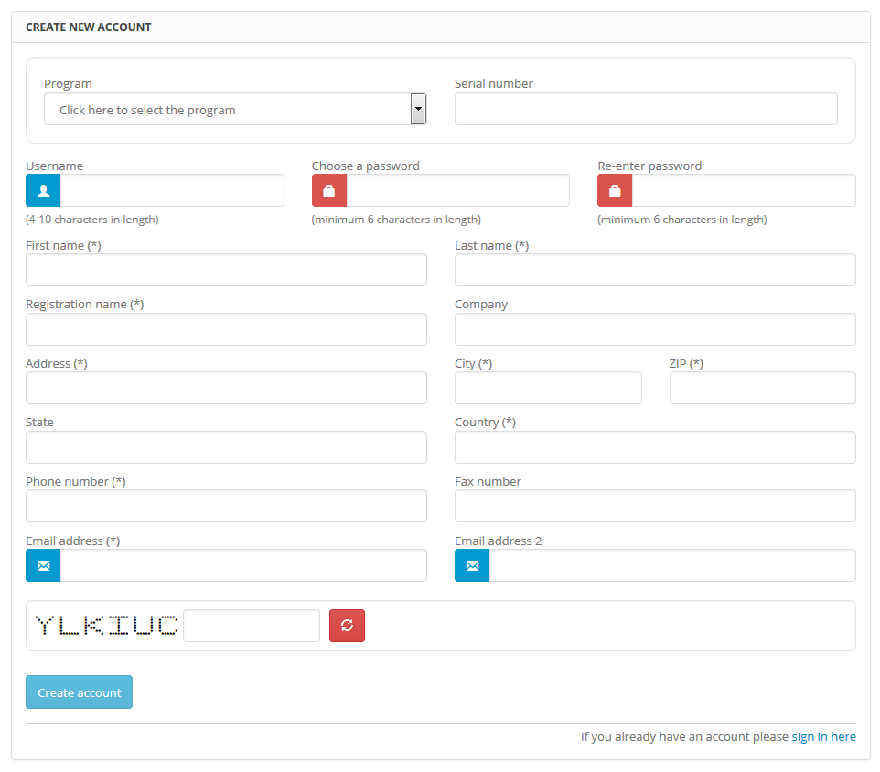Click the envelope icon beside Email address 2

point(472,565)
